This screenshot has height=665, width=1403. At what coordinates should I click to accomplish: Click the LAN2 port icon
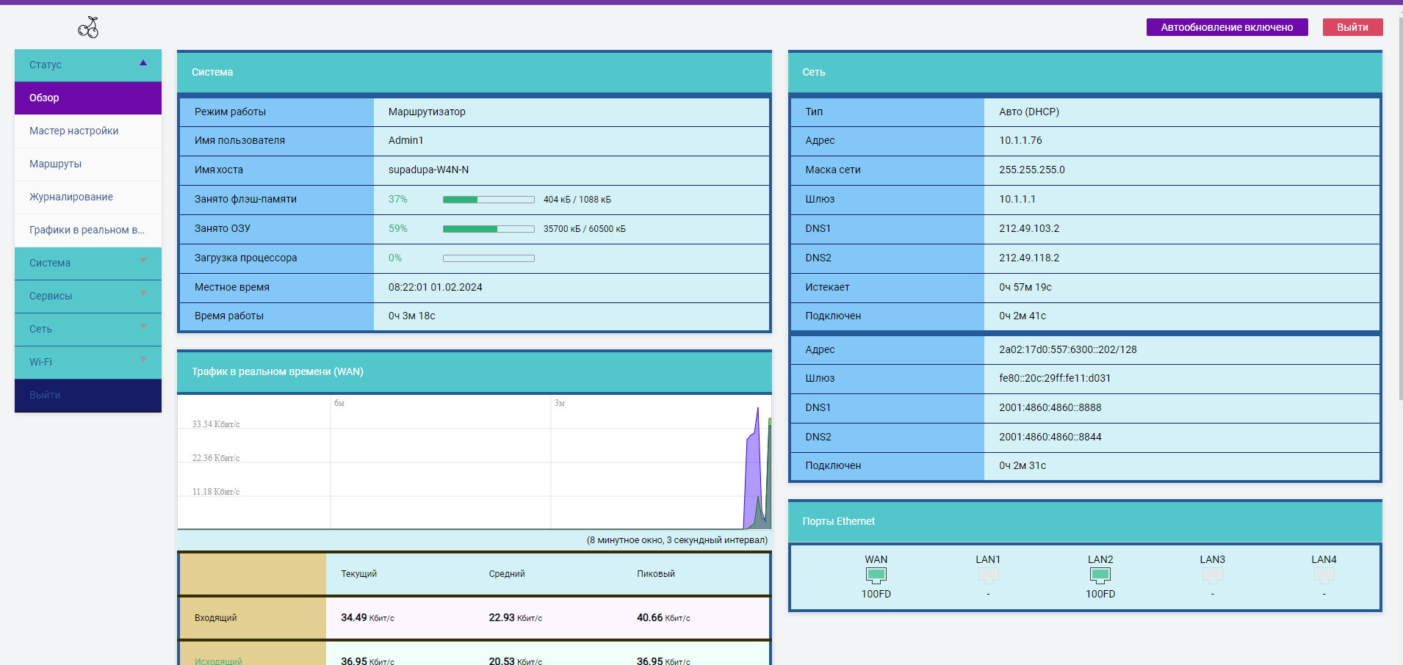click(1100, 575)
